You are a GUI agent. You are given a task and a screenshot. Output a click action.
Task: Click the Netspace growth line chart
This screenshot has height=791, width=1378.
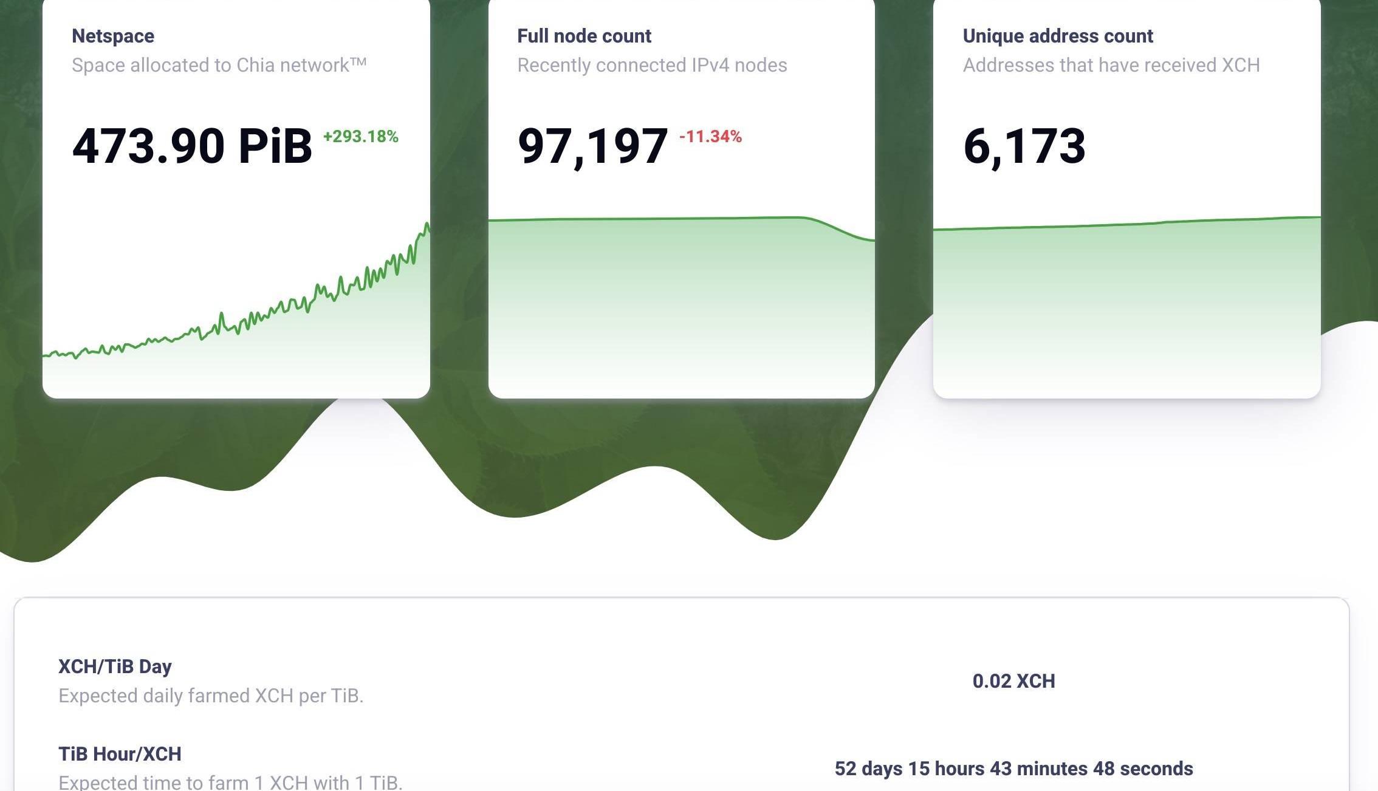click(236, 322)
